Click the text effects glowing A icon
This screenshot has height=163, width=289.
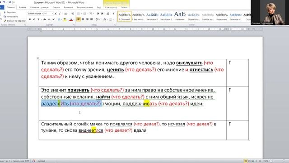coord(59,19)
